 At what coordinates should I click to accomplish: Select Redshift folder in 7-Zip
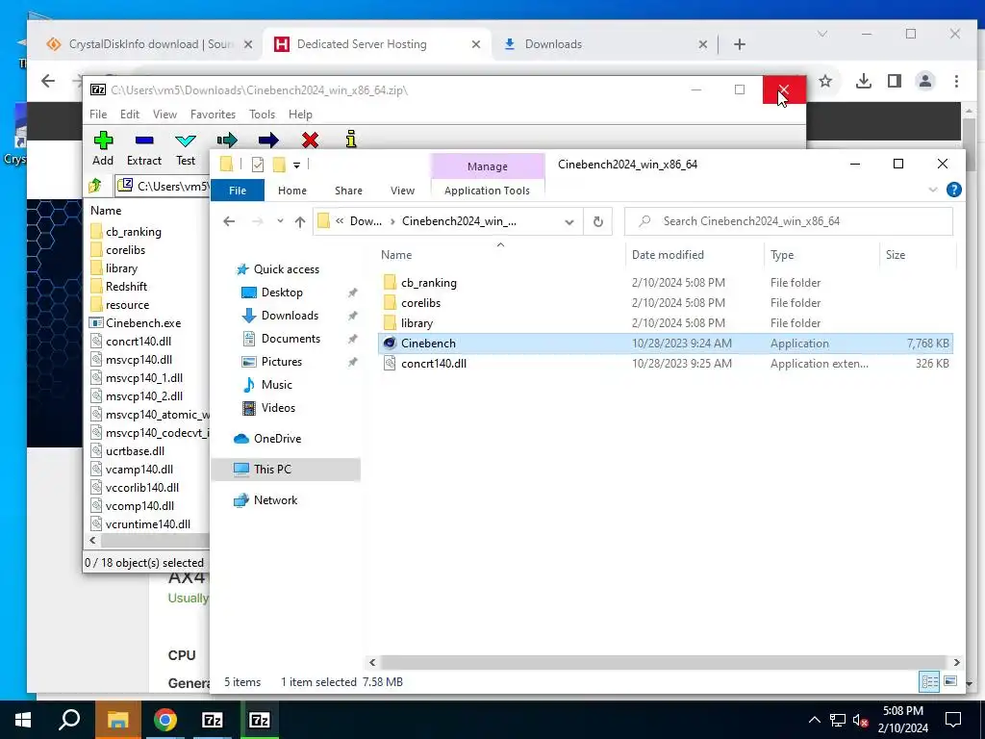126,287
